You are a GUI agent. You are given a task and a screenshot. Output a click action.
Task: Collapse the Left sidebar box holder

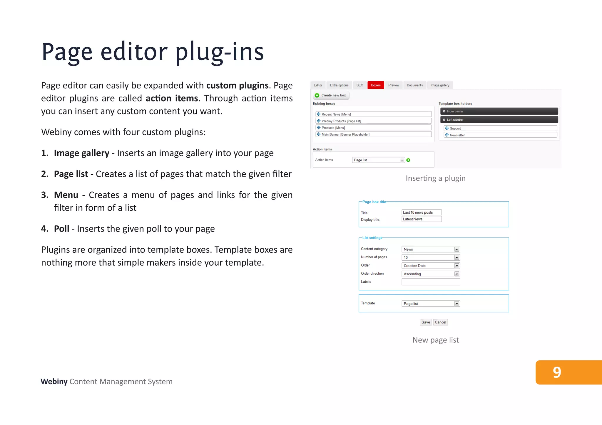[x=444, y=120]
